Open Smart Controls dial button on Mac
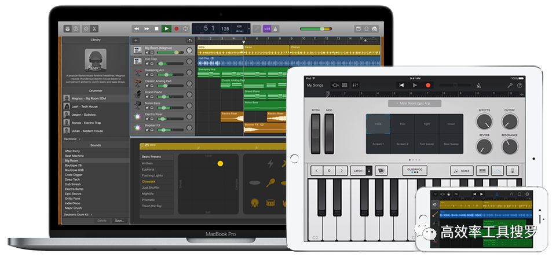Image resolution: width=556 pixels, height=257 pixels. [x=86, y=29]
